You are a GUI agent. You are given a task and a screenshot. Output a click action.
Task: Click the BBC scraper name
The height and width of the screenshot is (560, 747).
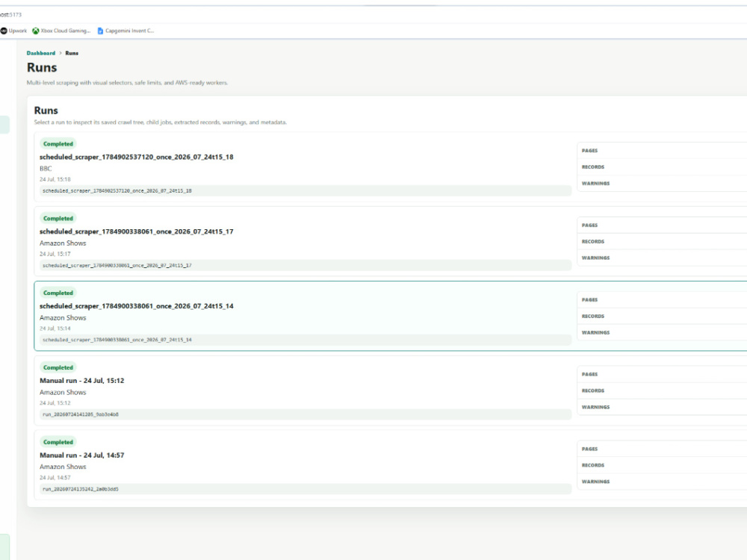tap(46, 169)
